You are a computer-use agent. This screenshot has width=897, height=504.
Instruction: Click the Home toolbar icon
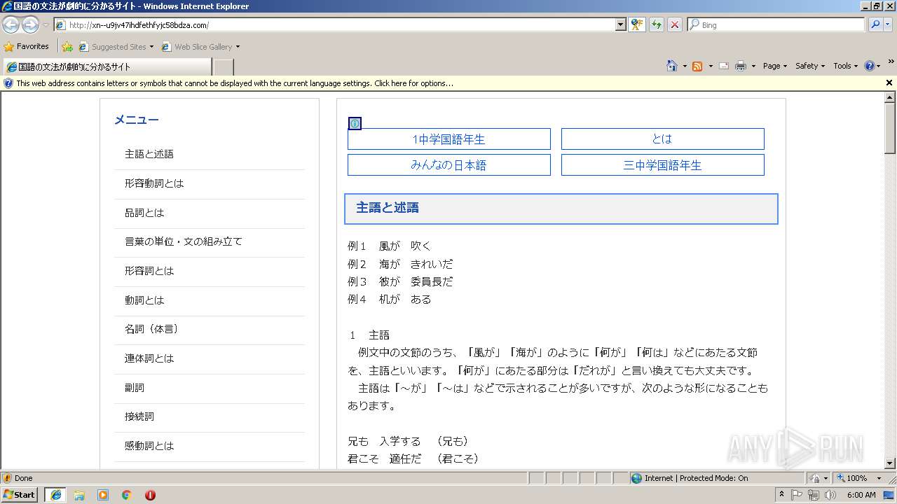pos(671,66)
